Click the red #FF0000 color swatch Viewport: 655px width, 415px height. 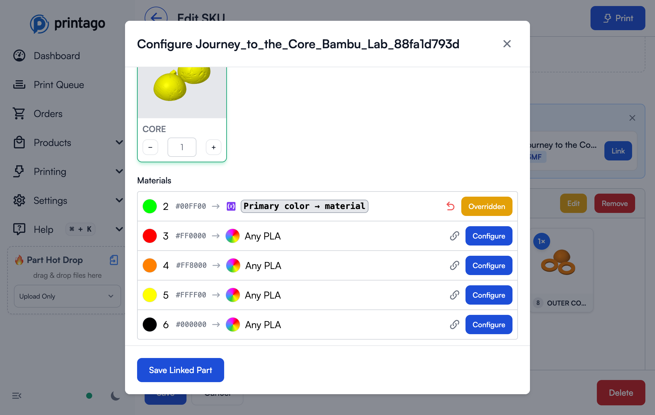[149, 236]
